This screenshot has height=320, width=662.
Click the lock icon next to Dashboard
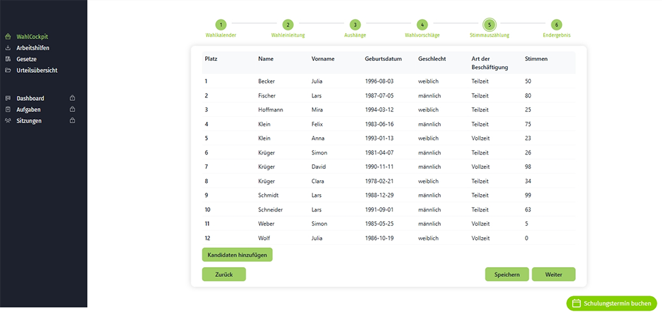[72, 98]
